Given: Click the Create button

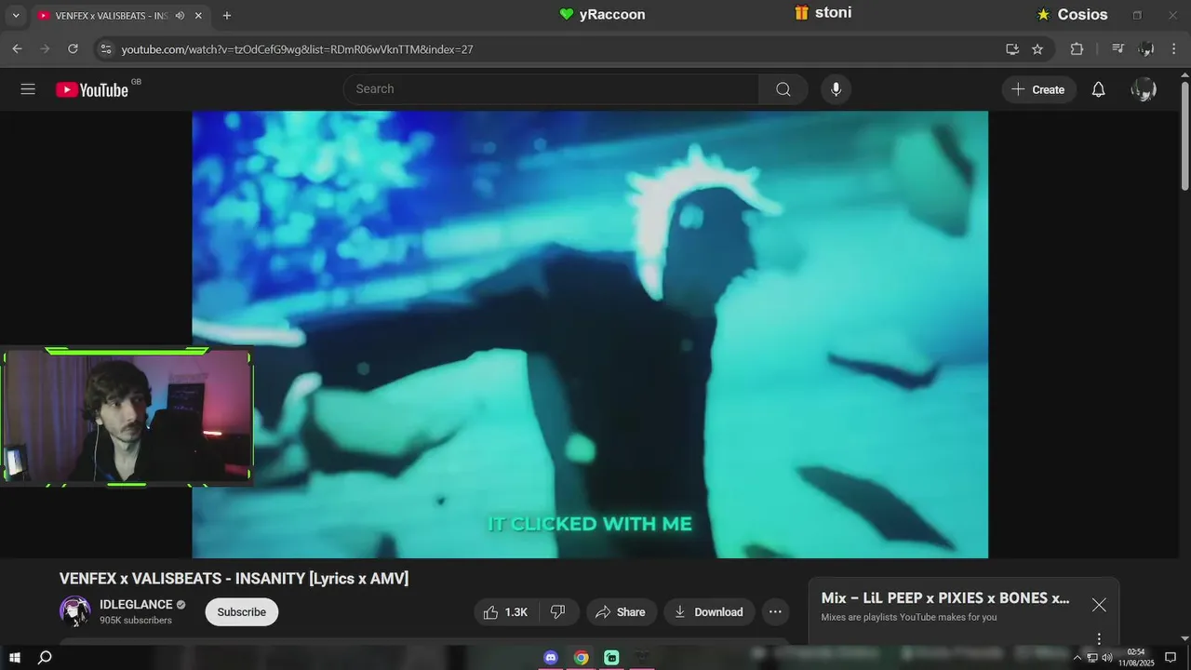Looking at the screenshot, I should 1039,89.
